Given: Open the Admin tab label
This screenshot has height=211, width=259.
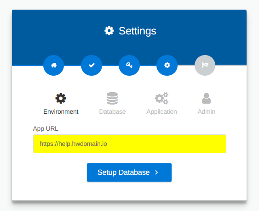Looking at the screenshot, I should [x=207, y=111].
